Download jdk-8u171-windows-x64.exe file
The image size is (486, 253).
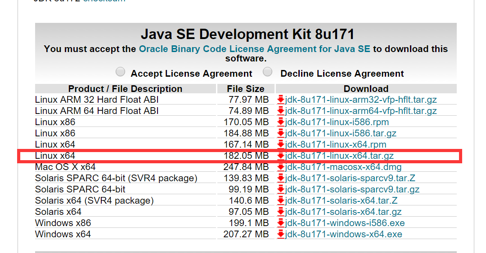(x=344, y=234)
